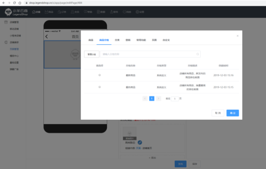Confirm with the blue 确定 button

tap(233, 113)
